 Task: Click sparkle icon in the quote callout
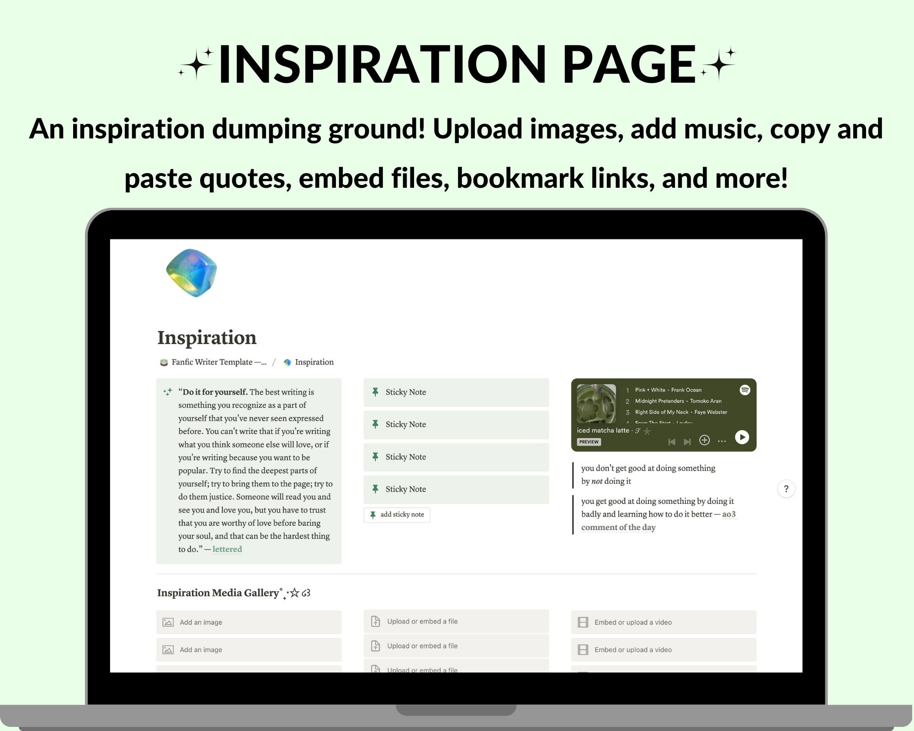click(168, 392)
